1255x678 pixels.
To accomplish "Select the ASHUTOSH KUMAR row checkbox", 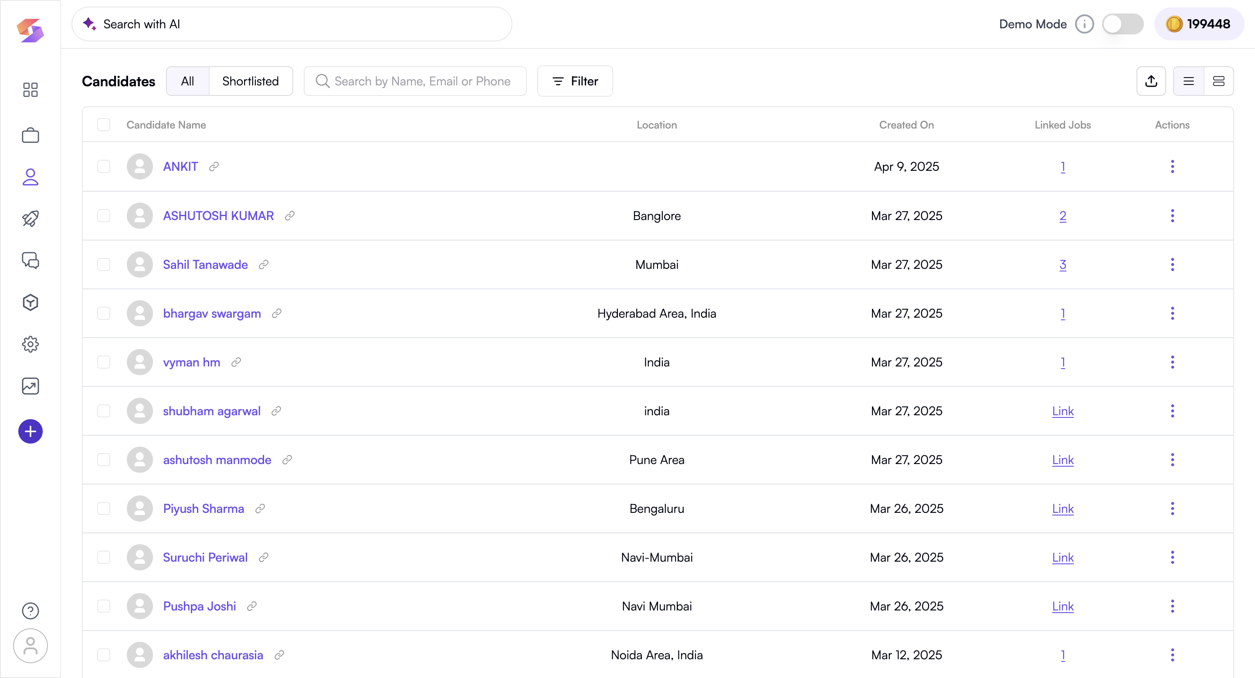I will (104, 216).
